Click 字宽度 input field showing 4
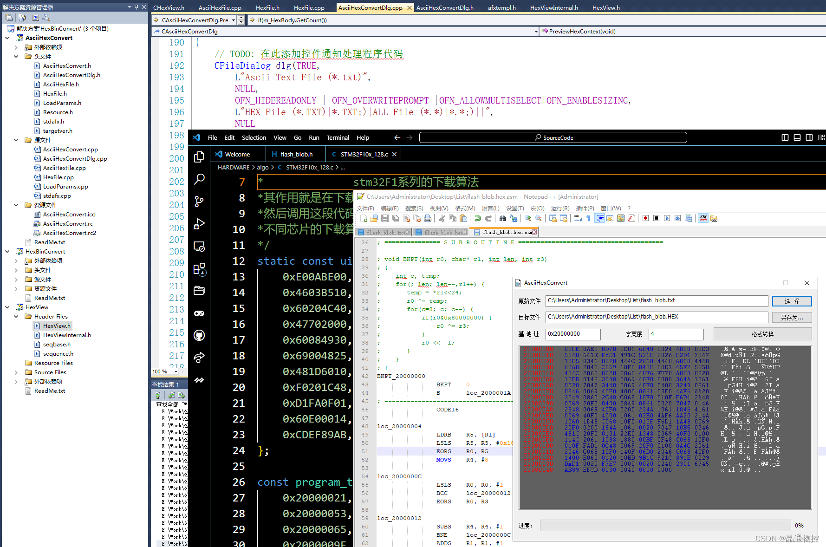Viewport: 826px width, 547px height. 676,334
